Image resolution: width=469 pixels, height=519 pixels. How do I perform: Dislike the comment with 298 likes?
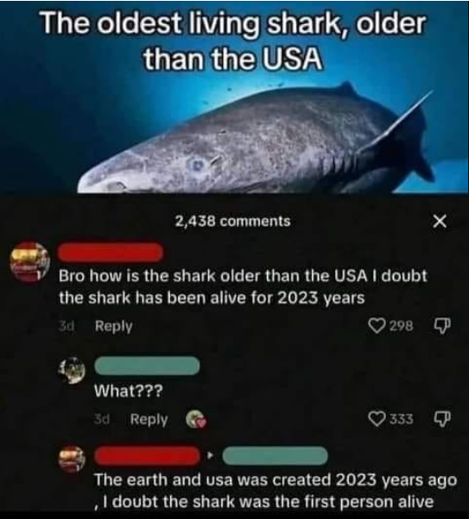(x=442, y=326)
